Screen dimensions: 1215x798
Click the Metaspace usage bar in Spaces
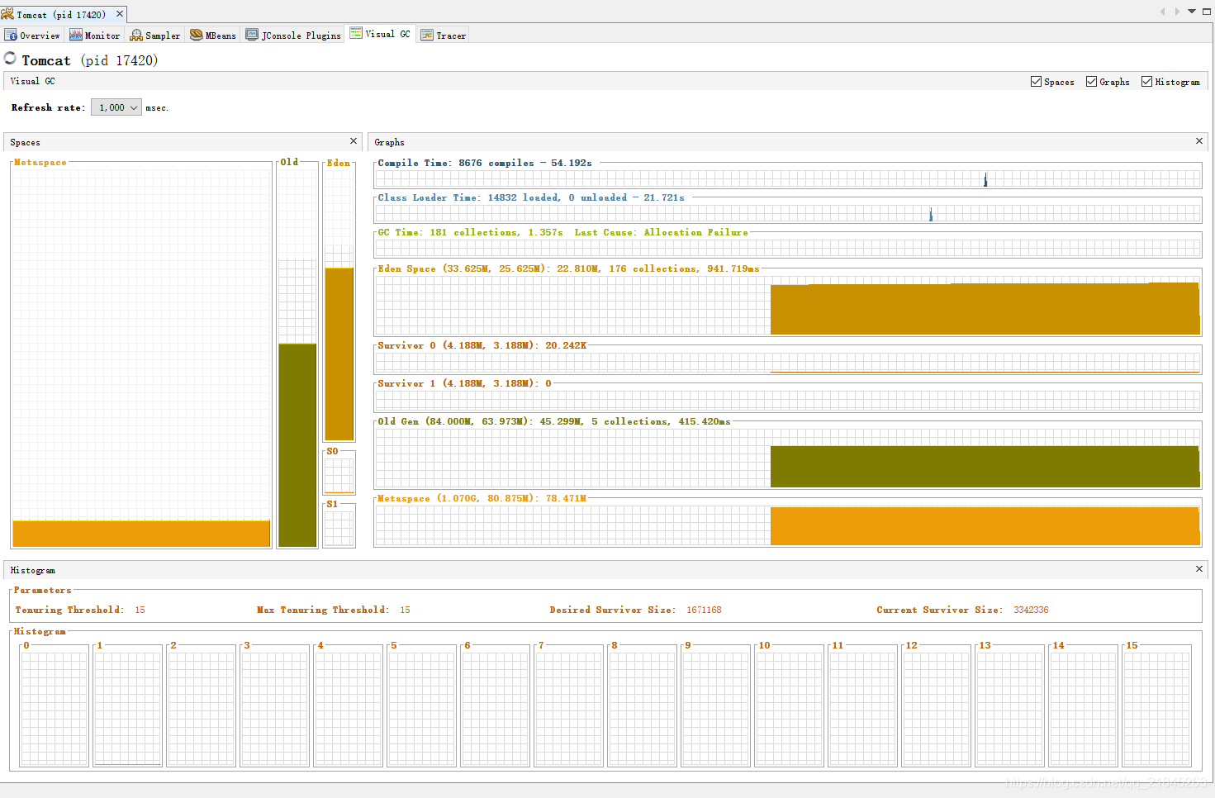click(141, 534)
